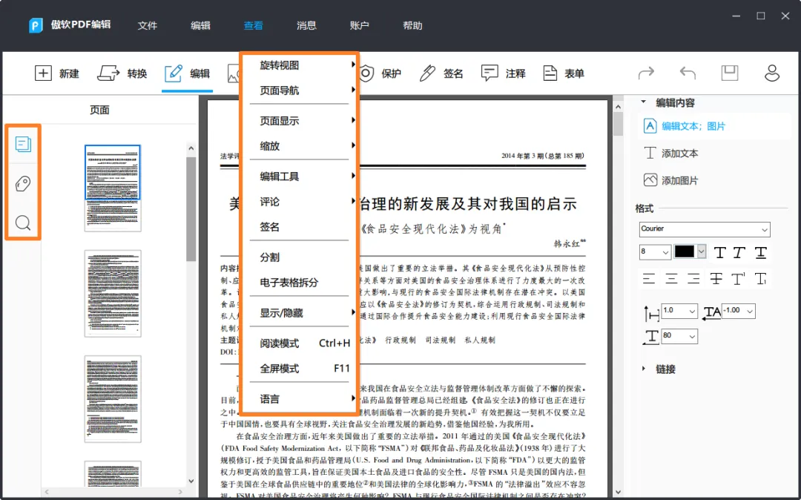
Task: Apply strikethrough text format
Action: (x=716, y=278)
